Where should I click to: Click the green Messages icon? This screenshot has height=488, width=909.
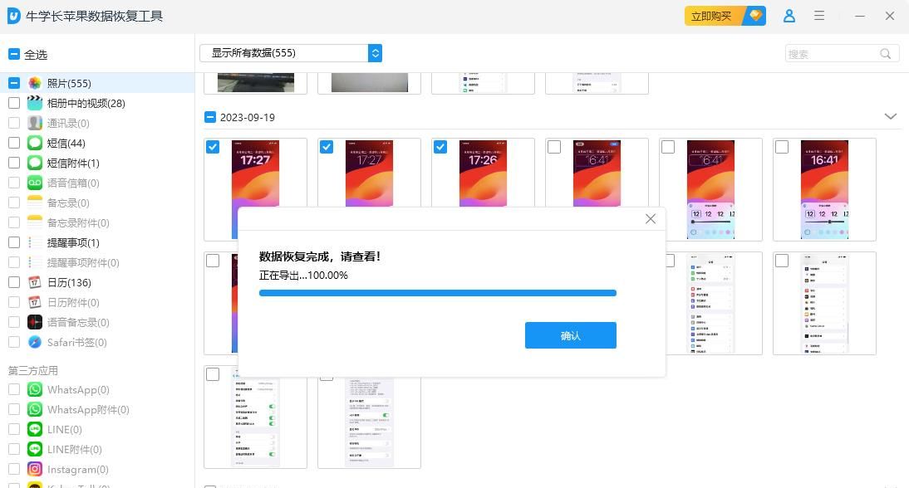[x=35, y=143]
